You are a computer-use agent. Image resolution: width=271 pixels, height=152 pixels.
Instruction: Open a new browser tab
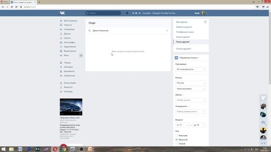[x=39, y=2]
